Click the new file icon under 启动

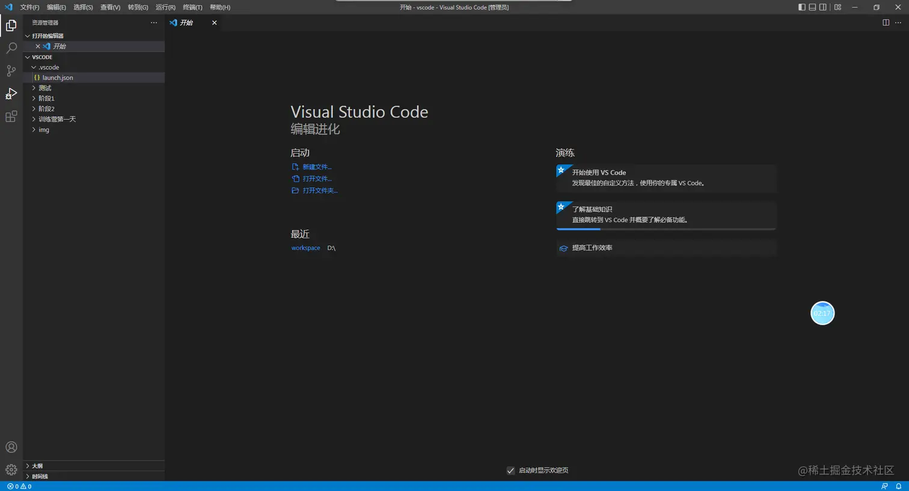(295, 167)
